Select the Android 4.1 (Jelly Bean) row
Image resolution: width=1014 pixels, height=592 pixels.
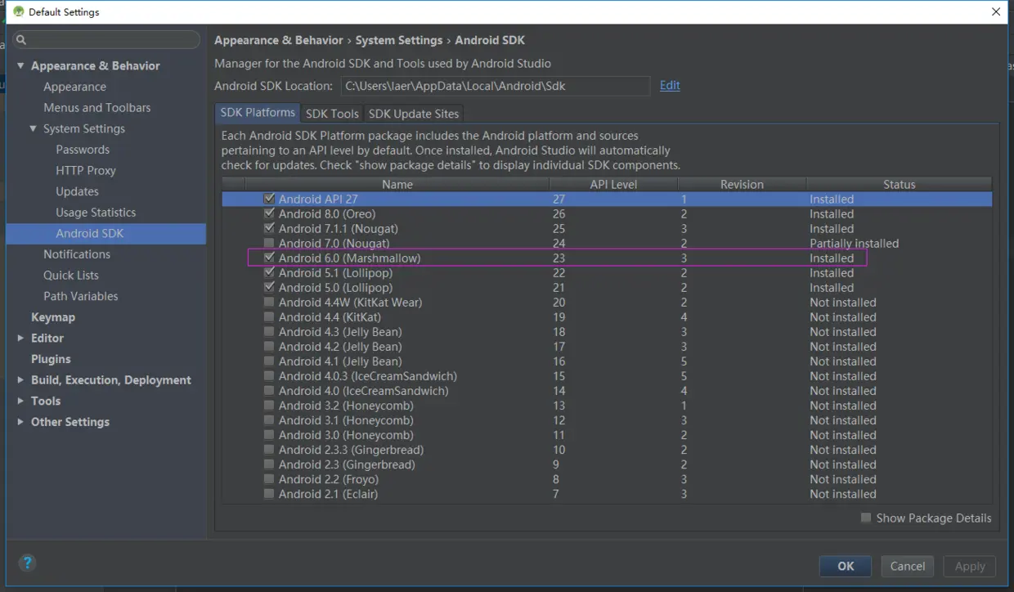(607, 361)
